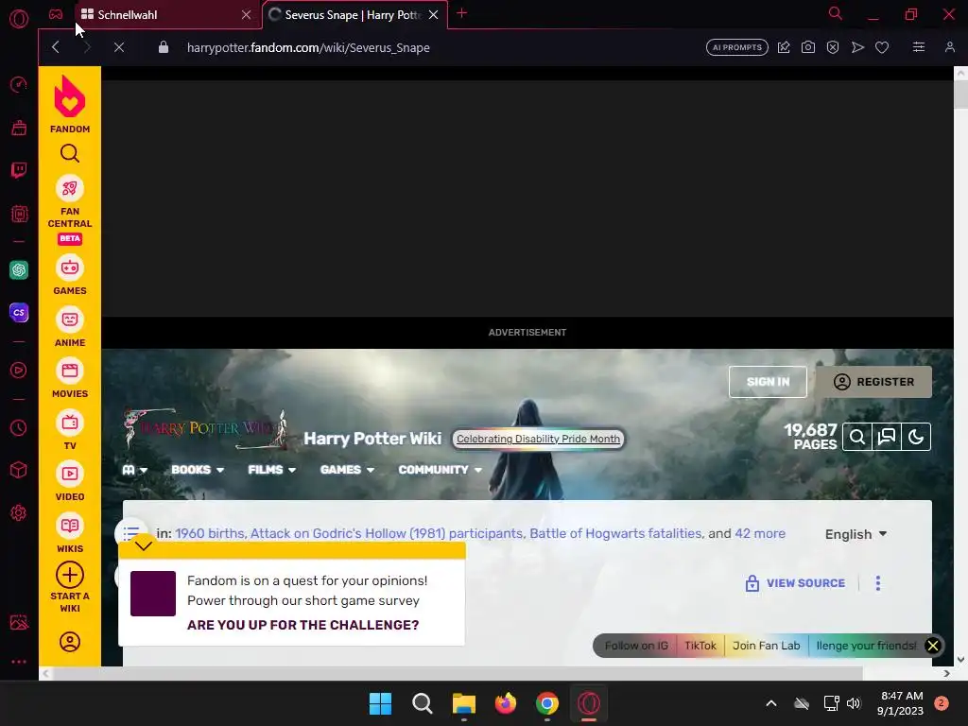This screenshot has width=968, height=726.
Task: Click the page's vertical scrollbar thumb
Action: point(960,95)
